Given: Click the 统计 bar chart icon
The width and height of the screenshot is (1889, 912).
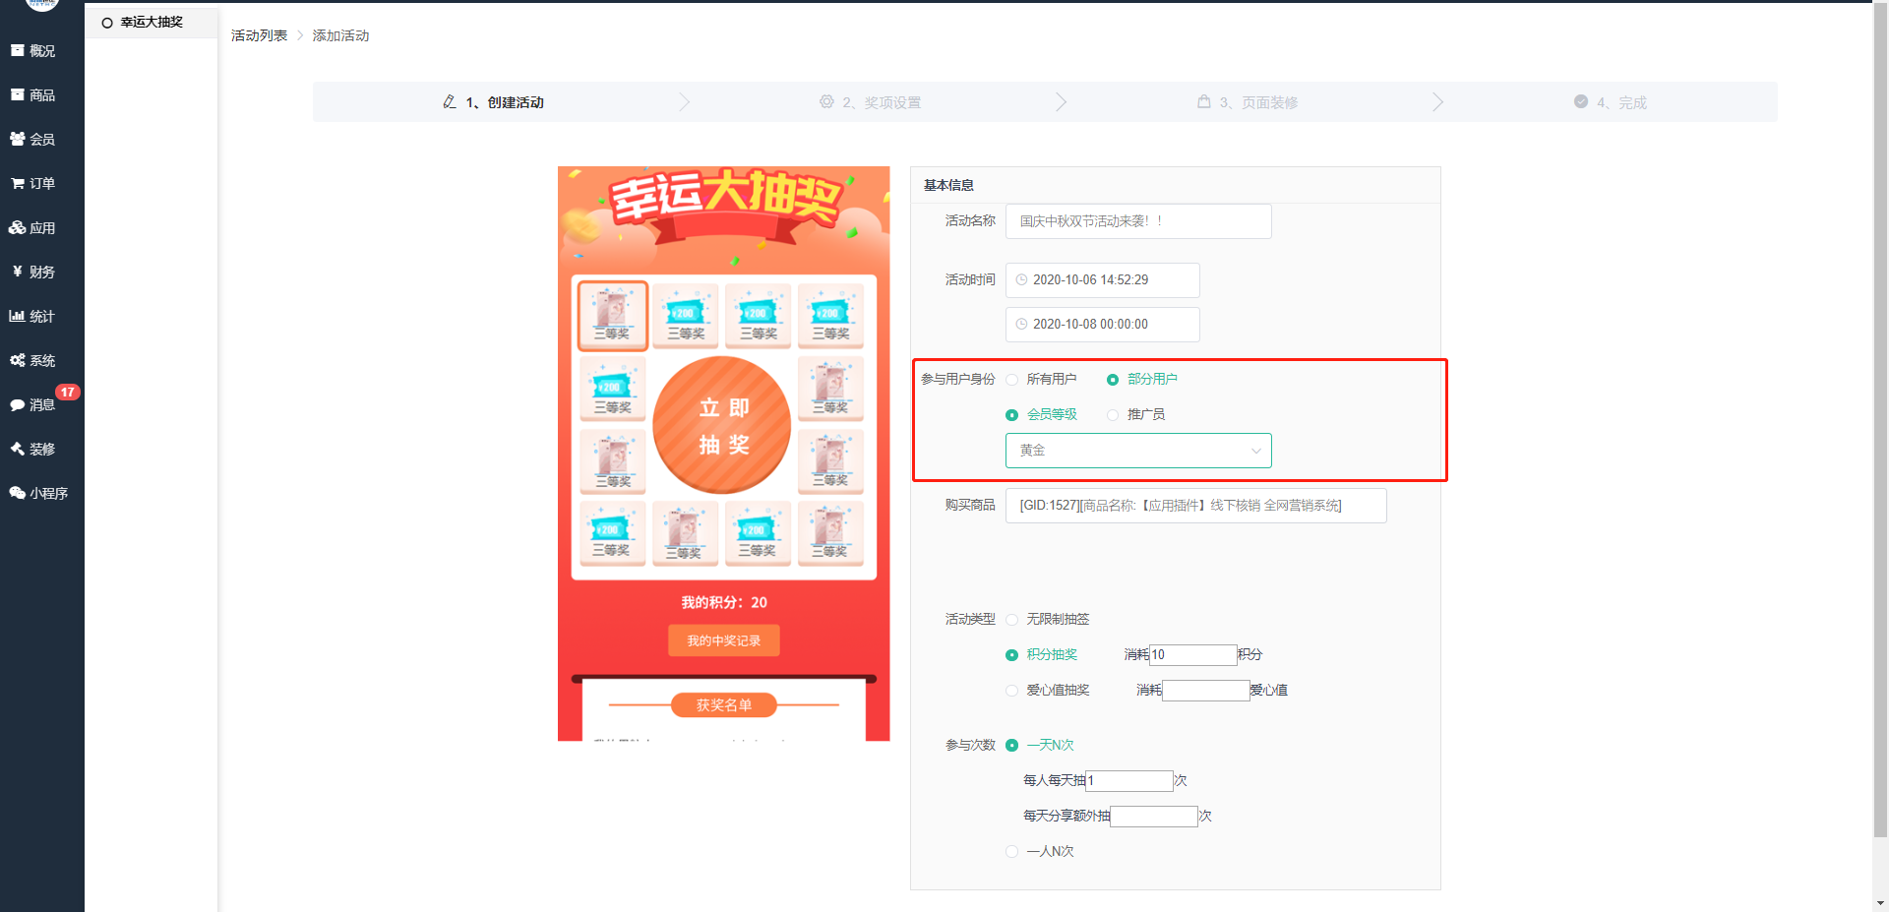Looking at the screenshot, I should [x=18, y=316].
